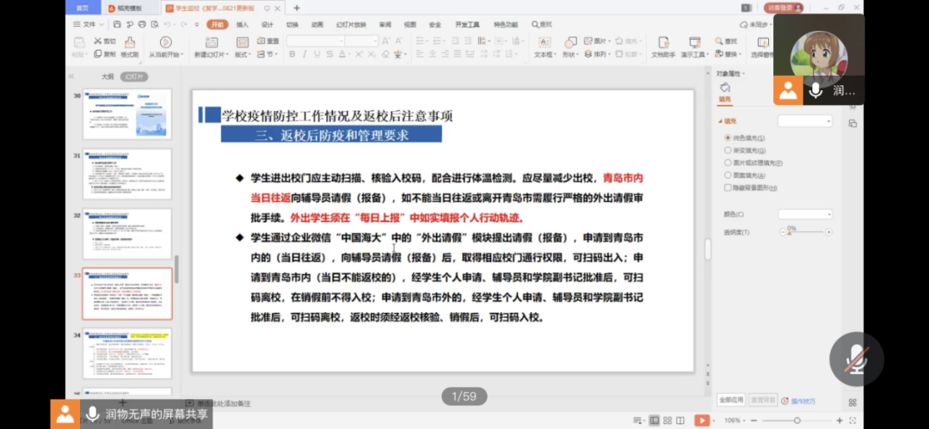
Task: Open the 颜色 color dropdown
Action: [x=805, y=214]
